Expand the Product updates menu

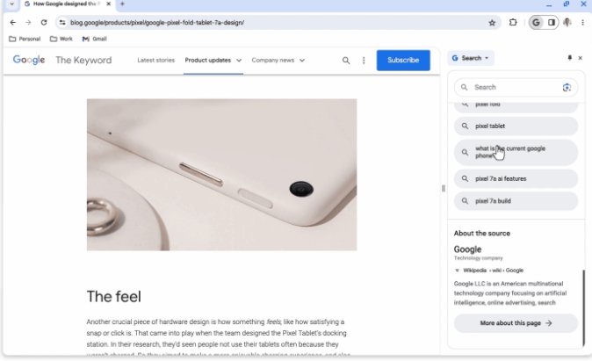(213, 60)
